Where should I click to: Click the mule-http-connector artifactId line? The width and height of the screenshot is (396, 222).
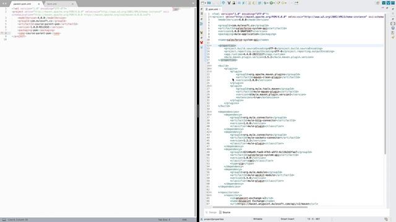click(262, 121)
